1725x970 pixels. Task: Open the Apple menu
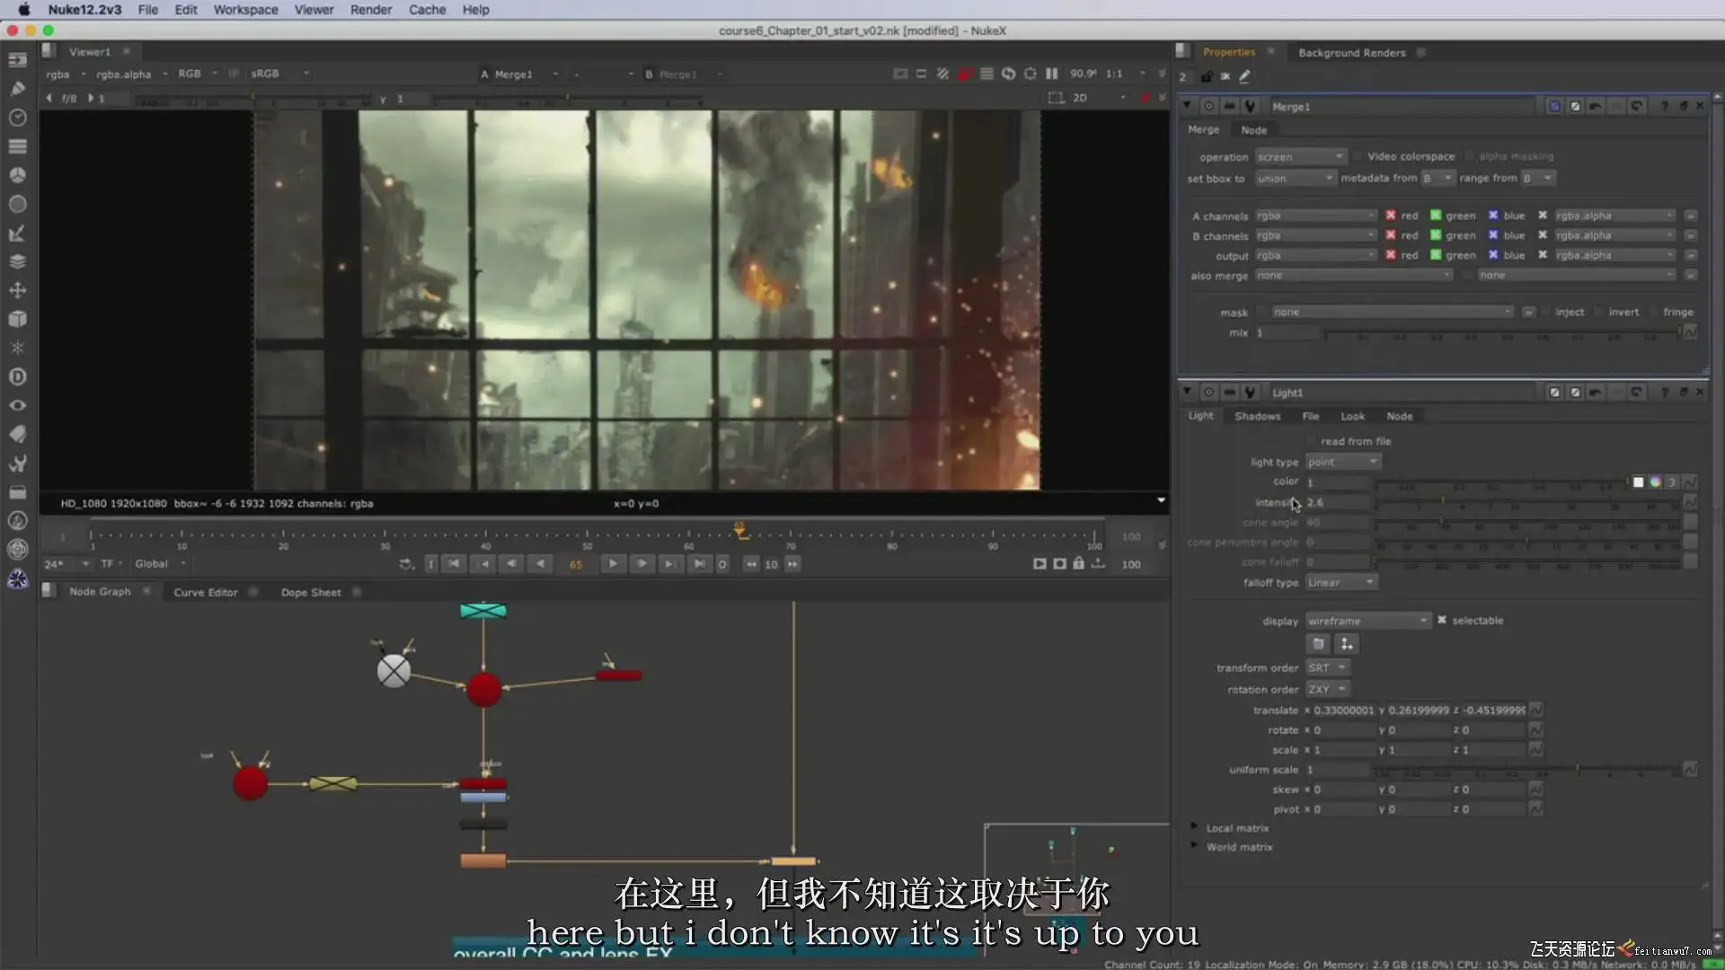click(24, 10)
